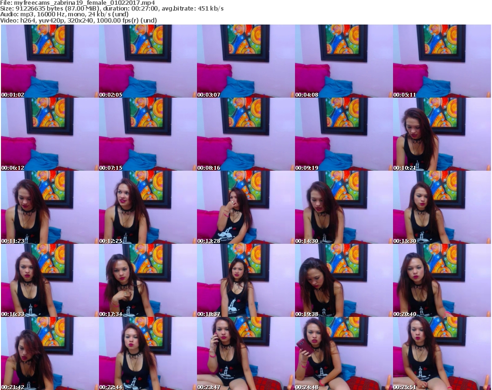Select the "Video: h264, yuv420p" line
Viewport: 492px width, 390px height.
tap(78, 20)
